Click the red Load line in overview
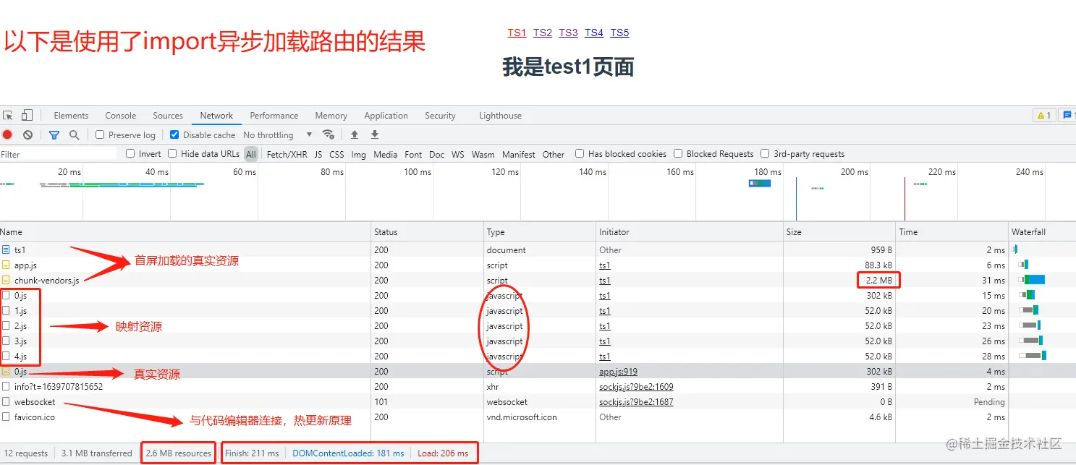 pos(905,198)
